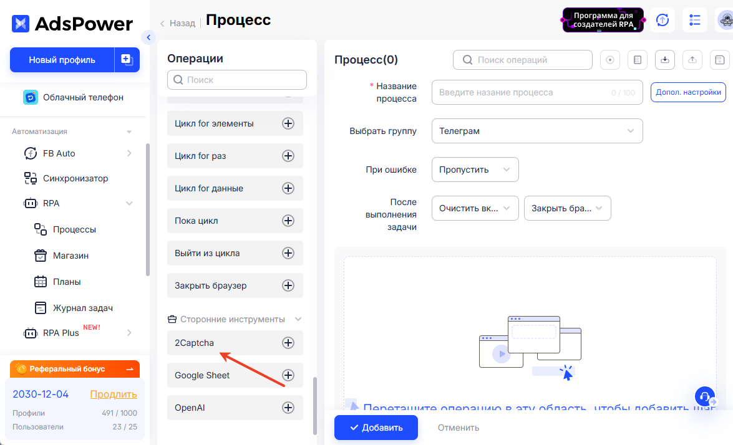Collapse the sidebar with the arrow button
Viewport: 733px width, 445px height.
(148, 37)
